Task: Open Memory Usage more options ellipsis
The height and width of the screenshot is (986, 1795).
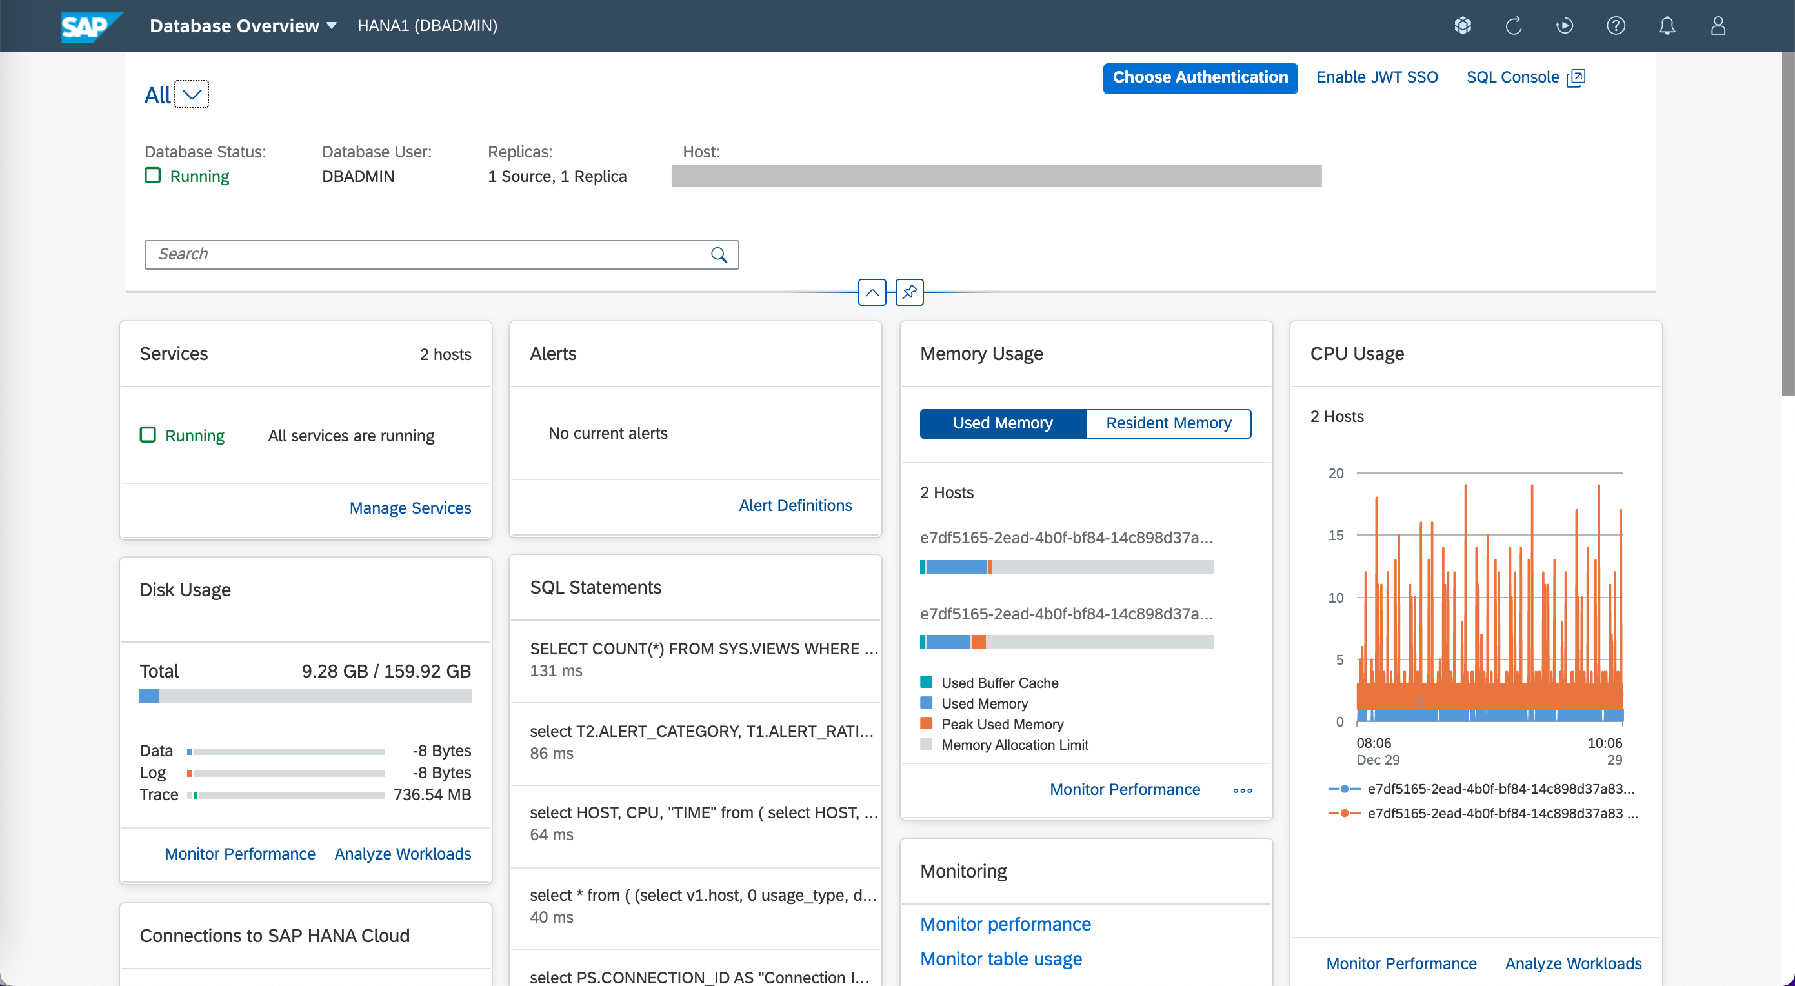Action: pos(1243,790)
